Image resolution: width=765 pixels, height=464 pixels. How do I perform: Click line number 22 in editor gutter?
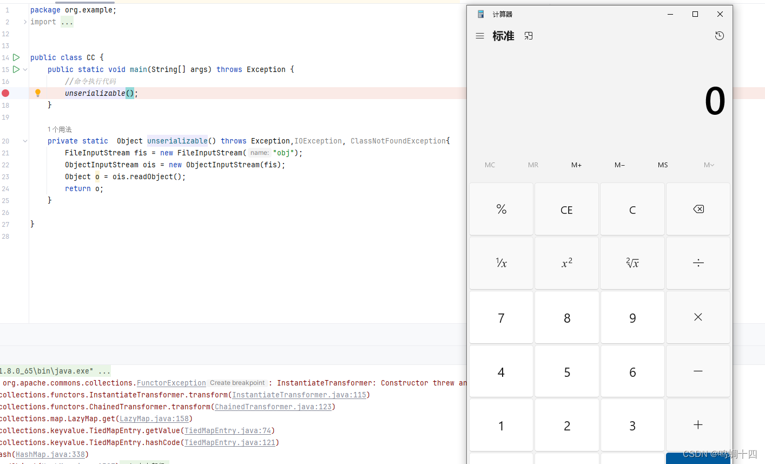pos(5,165)
